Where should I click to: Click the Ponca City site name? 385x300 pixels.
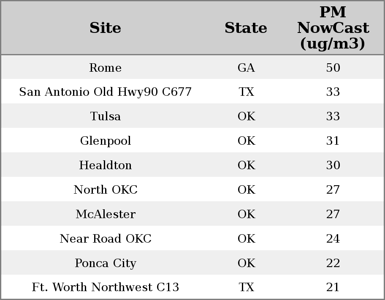tap(106, 263)
